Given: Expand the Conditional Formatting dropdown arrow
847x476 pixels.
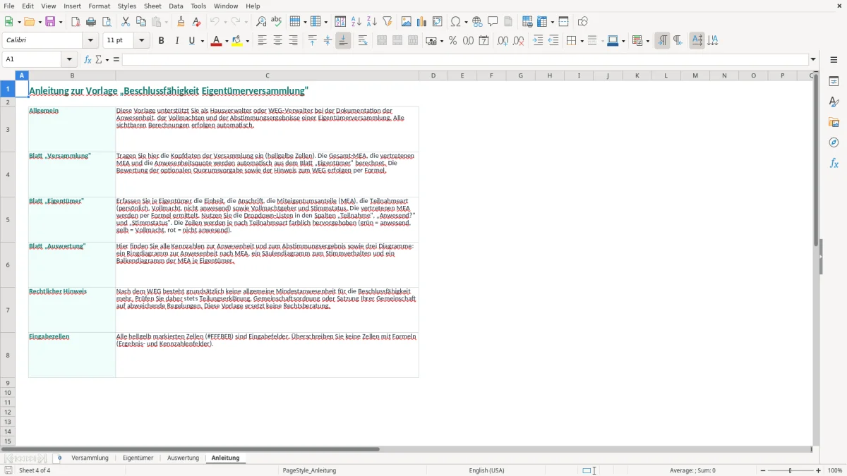Looking at the screenshot, I should pyautogui.click(x=647, y=41).
